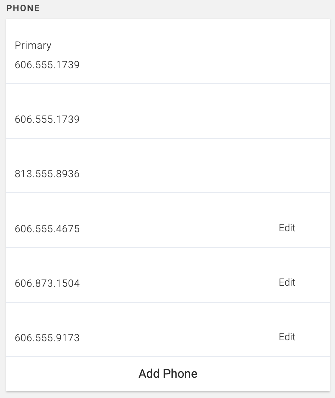Click Edit next to 606.555.4675

pyautogui.click(x=287, y=228)
